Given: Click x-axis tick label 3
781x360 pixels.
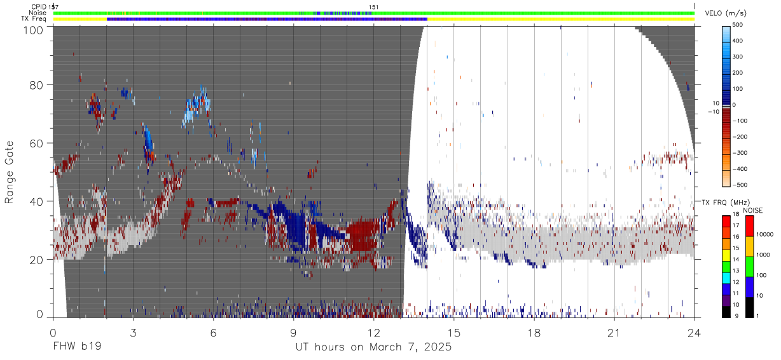Looking at the screenshot, I should click(133, 333).
